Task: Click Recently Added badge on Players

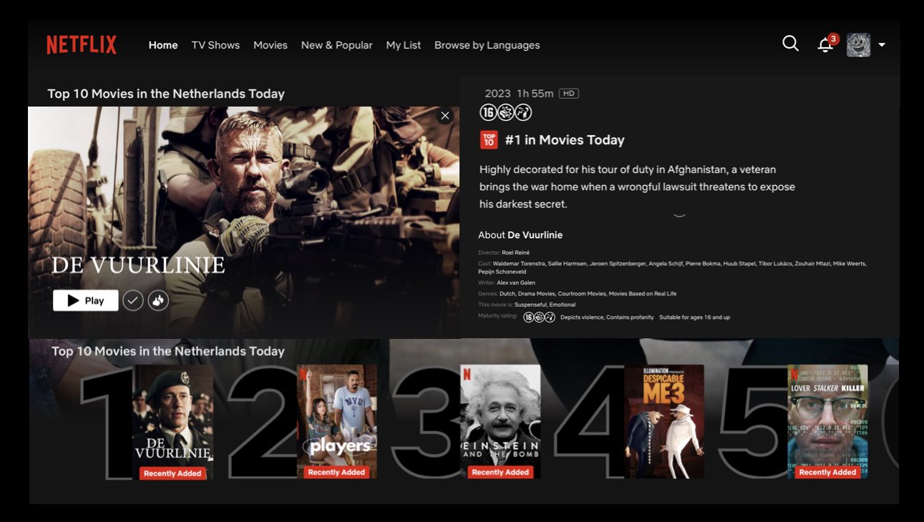Action: click(x=336, y=472)
